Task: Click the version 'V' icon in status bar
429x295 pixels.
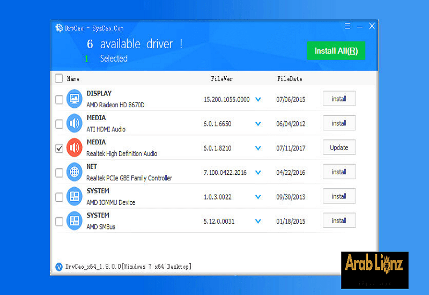Action: pos(59,267)
